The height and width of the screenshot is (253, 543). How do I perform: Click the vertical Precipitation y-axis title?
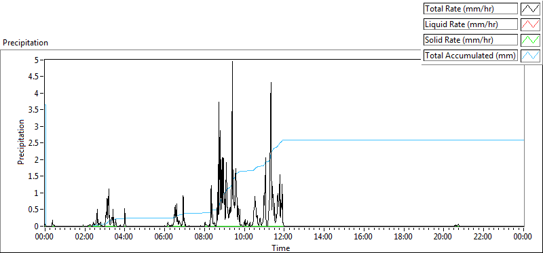click(x=21, y=142)
